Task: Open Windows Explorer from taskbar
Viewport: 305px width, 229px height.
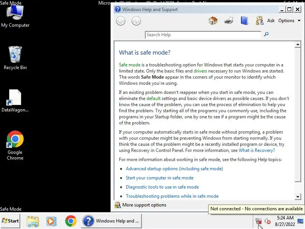Action: tap(33, 221)
